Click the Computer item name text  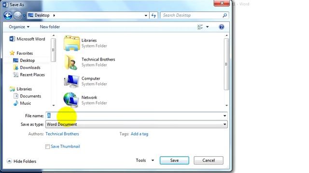(91, 78)
